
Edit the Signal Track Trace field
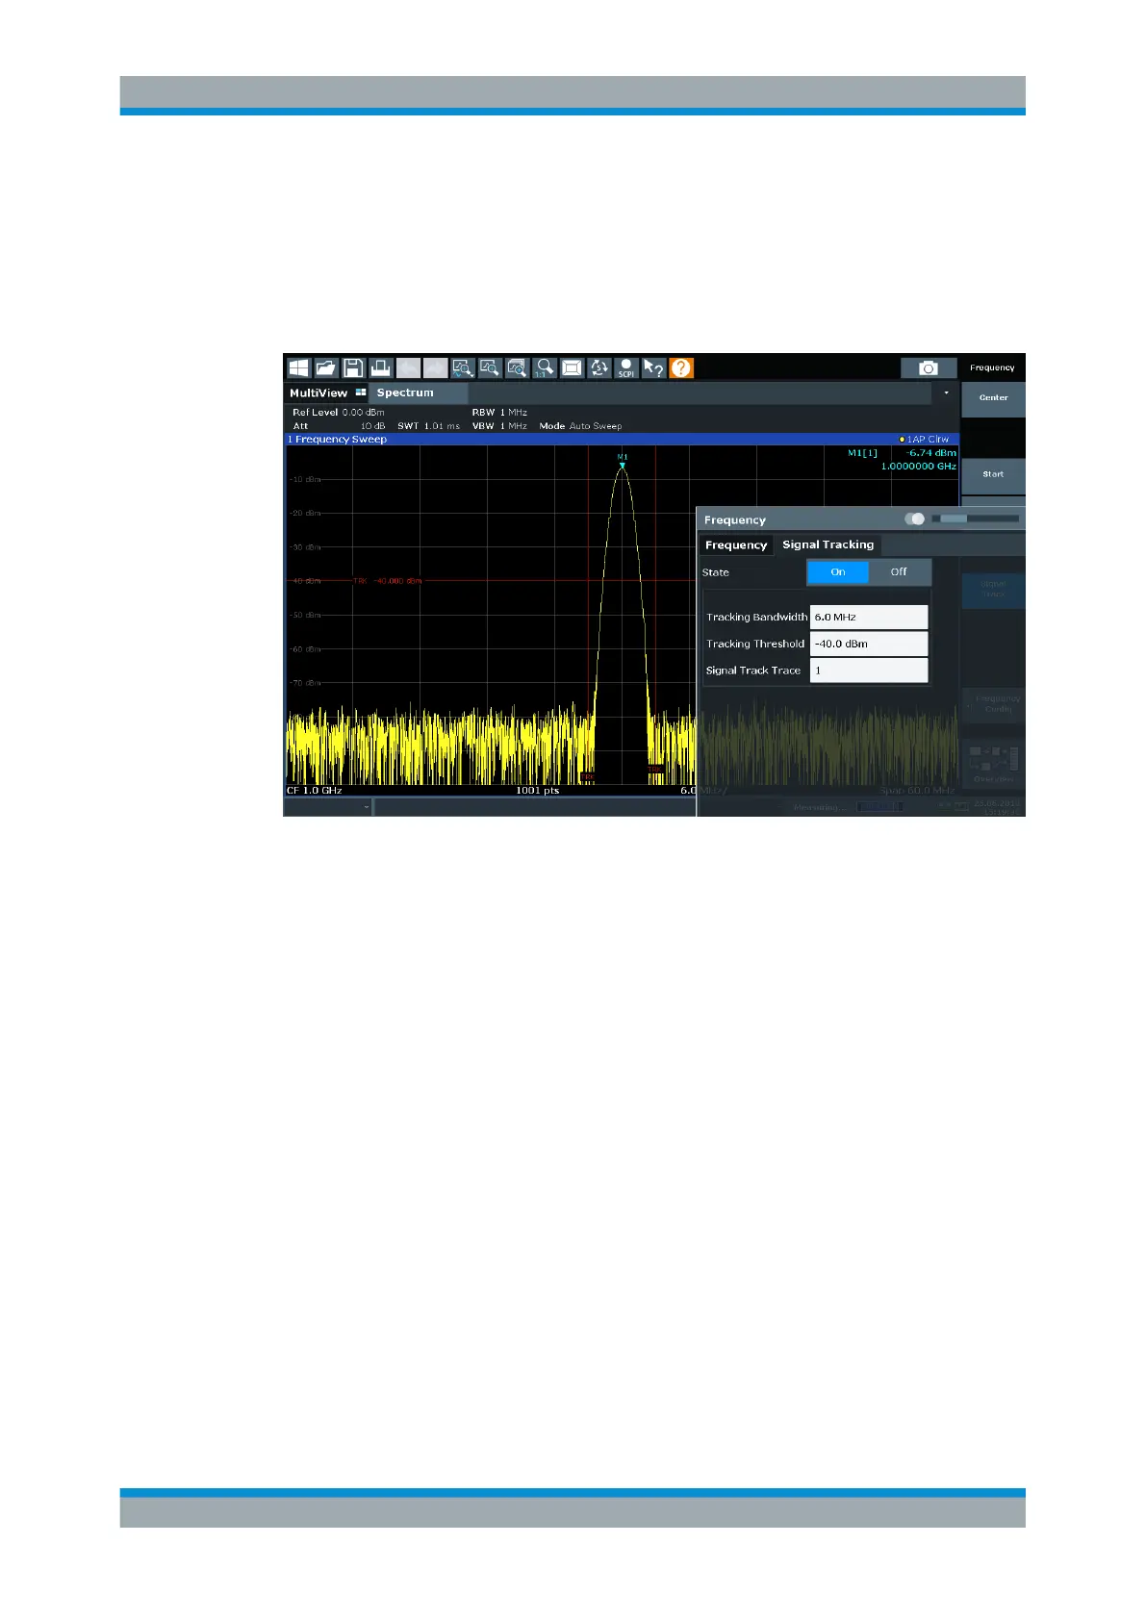click(869, 671)
